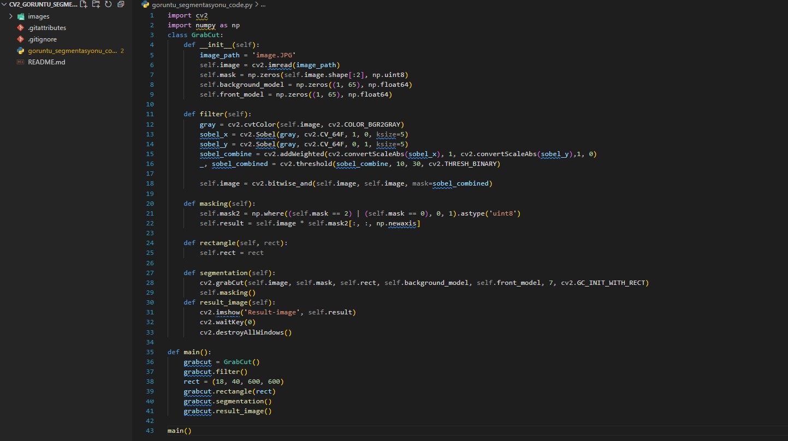Open the breadcrumb goruntu_segmentasyonu_code.py file entry
The height and width of the screenshot is (441, 788).
click(202, 4)
